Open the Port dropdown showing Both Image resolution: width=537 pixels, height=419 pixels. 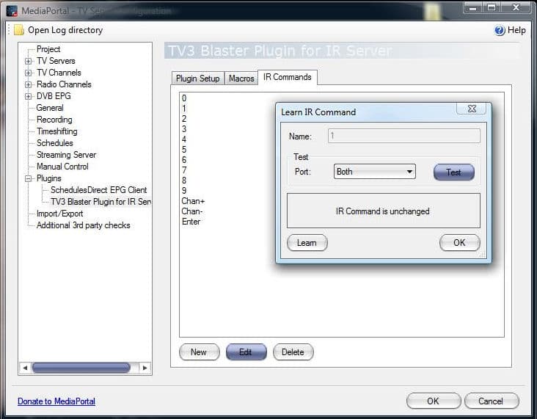[374, 172]
